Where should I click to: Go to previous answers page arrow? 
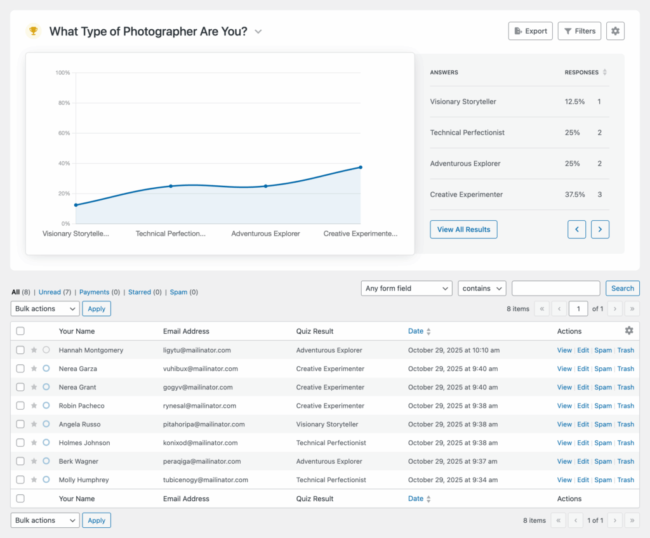point(576,230)
